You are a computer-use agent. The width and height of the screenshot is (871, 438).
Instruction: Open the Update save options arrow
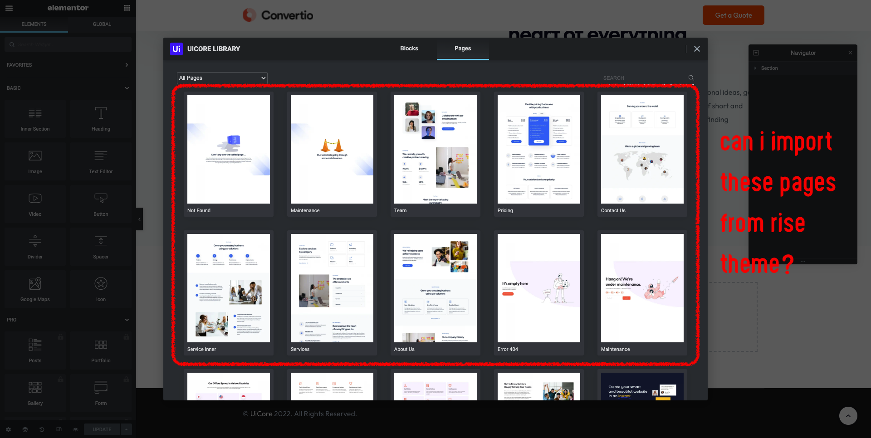point(126,429)
